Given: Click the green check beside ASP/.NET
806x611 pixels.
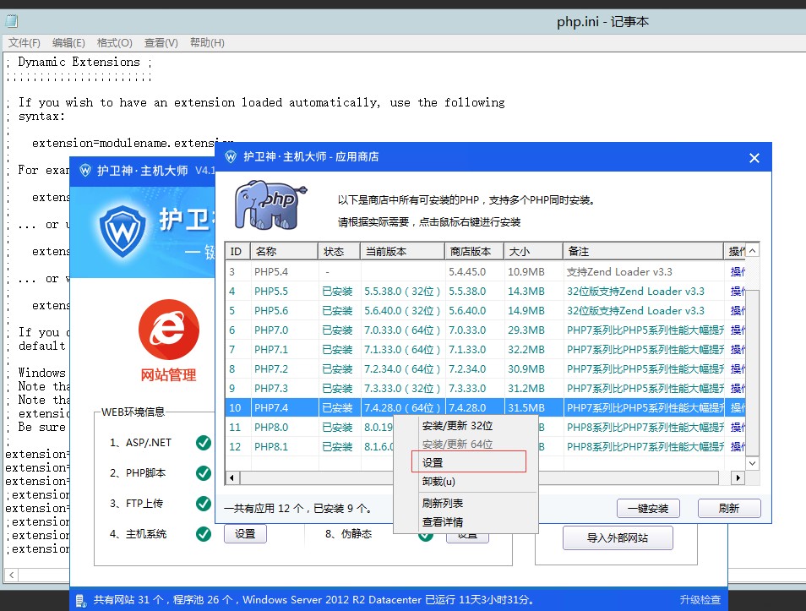Looking at the screenshot, I should point(203,442).
